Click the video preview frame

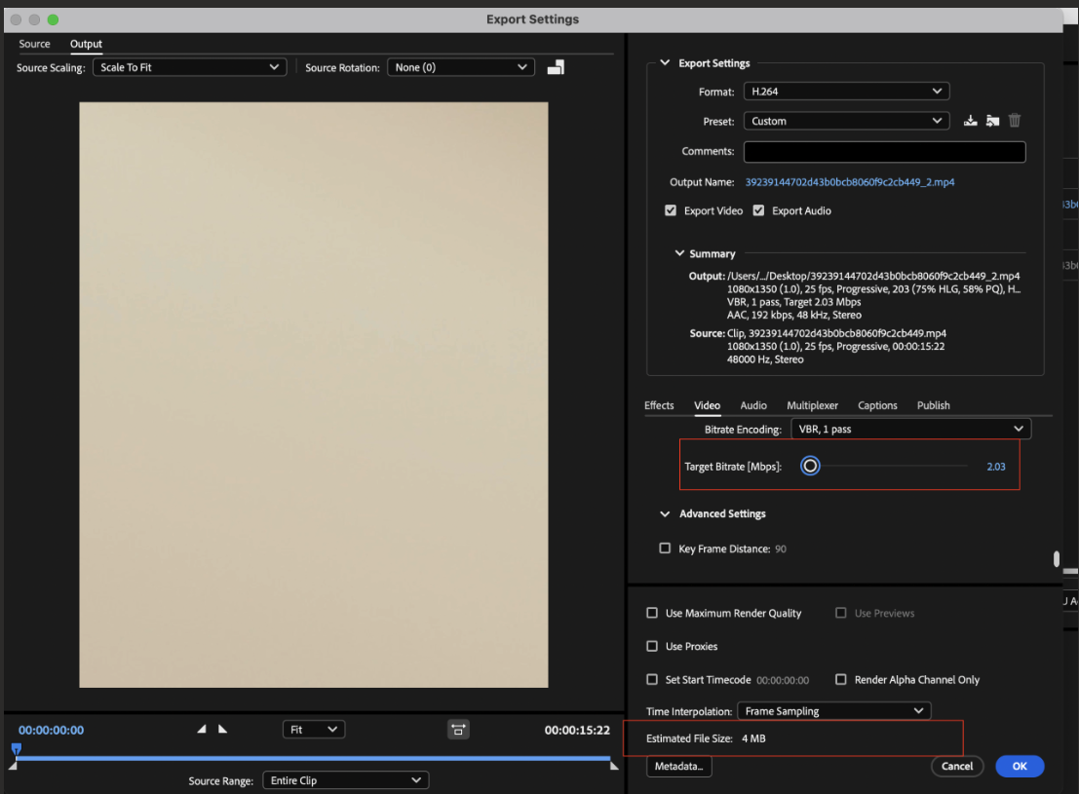pyautogui.click(x=314, y=395)
